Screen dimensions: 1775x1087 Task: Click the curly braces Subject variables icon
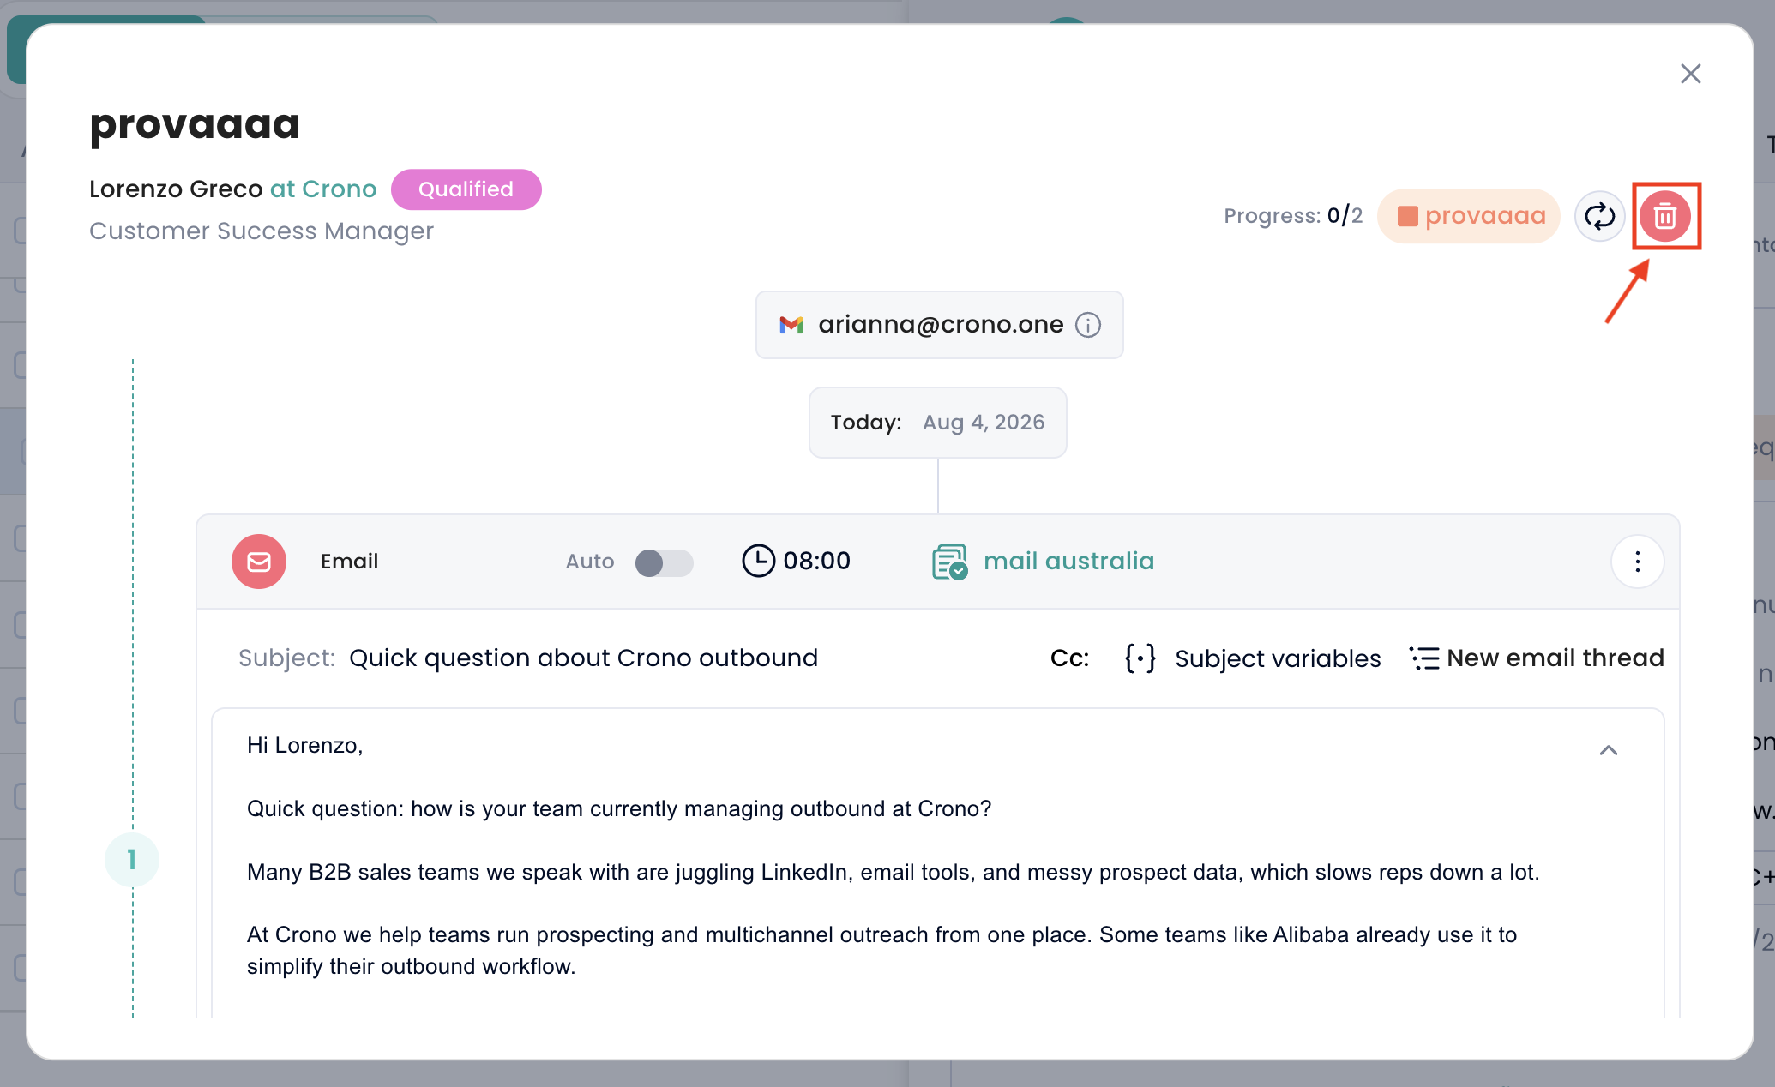1140,658
